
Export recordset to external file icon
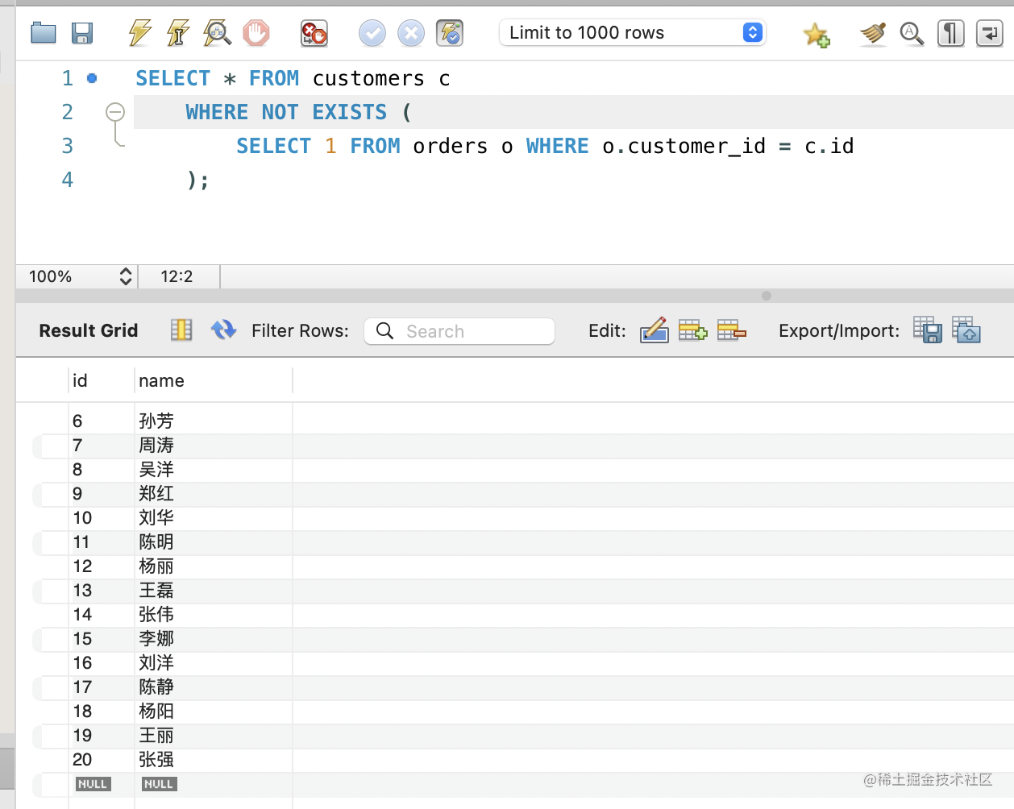pyautogui.click(x=927, y=330)
